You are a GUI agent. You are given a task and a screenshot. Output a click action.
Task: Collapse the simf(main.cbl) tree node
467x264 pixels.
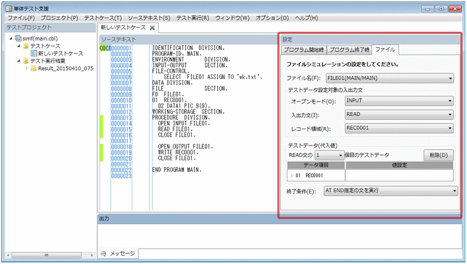tap(11, 38)
